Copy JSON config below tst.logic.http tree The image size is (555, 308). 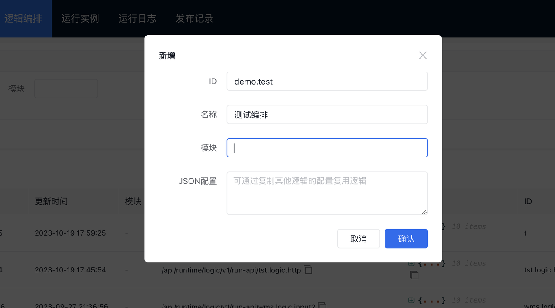414,275
